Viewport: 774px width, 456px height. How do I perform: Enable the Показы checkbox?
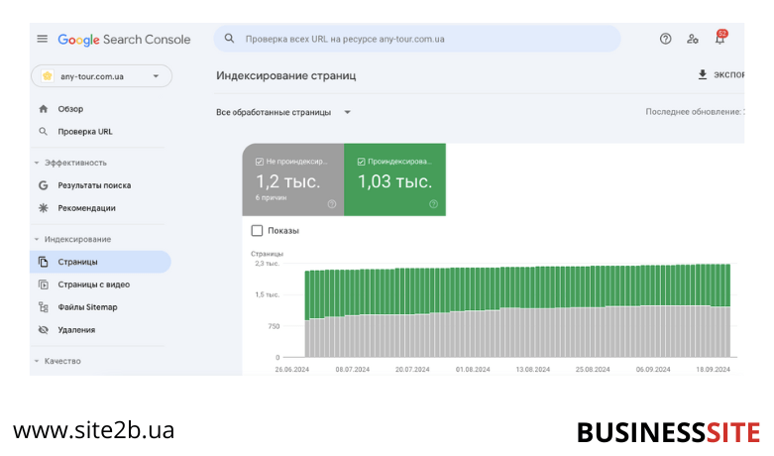[257, 230]
